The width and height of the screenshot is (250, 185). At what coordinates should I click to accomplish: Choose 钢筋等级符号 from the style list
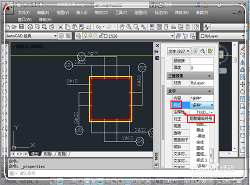click(x=201, y=118)
